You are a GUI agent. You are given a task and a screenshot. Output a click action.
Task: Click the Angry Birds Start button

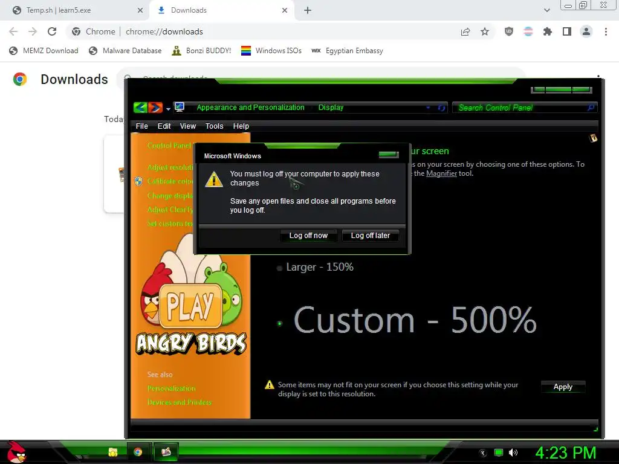pyautogui.click(x=16, y=452)
